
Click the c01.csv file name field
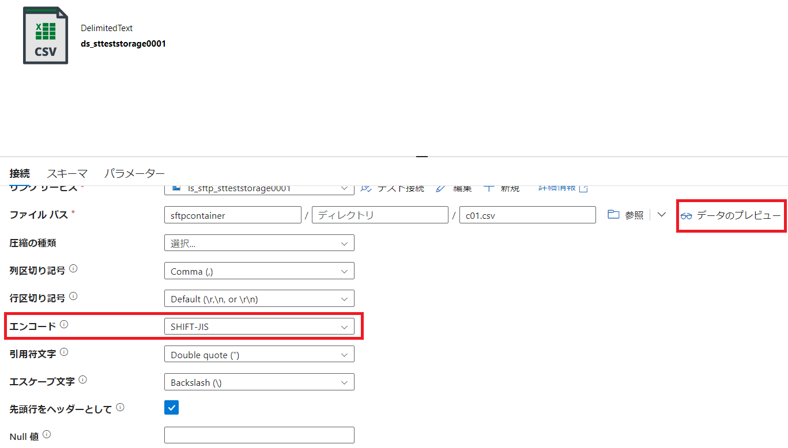click(527, 215)
